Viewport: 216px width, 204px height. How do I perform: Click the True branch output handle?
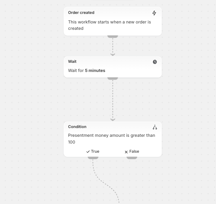coord(93,158)
